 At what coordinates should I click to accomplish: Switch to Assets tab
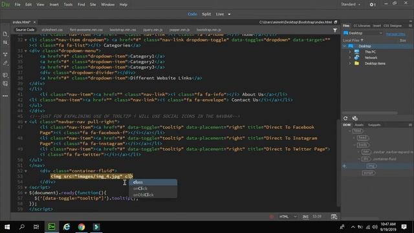[x=359, y=125]
